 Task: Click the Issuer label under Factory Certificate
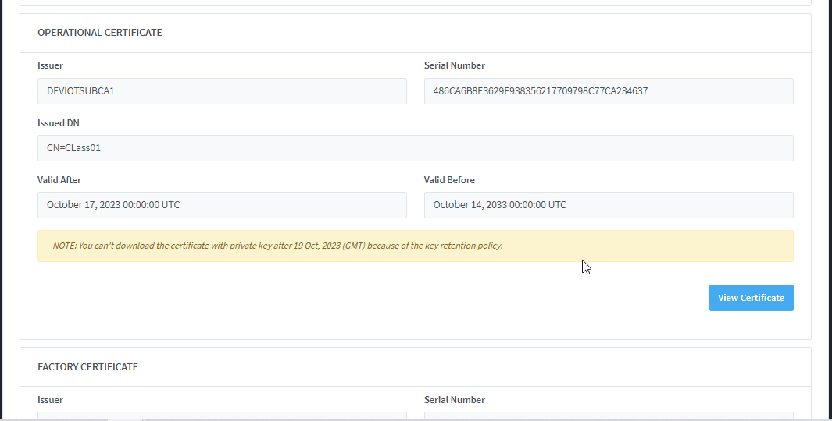pos(50,400)
